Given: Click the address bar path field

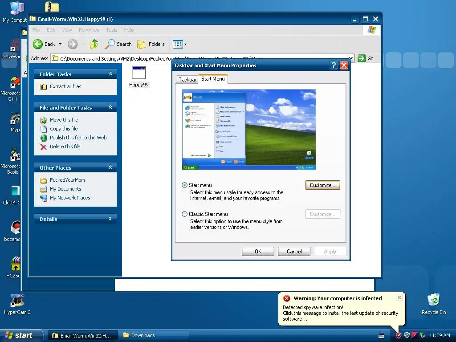Looking at the screenshot, I should click(199, 58).
